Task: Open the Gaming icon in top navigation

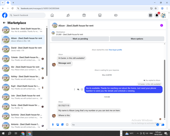Action: tap(116, 15)
